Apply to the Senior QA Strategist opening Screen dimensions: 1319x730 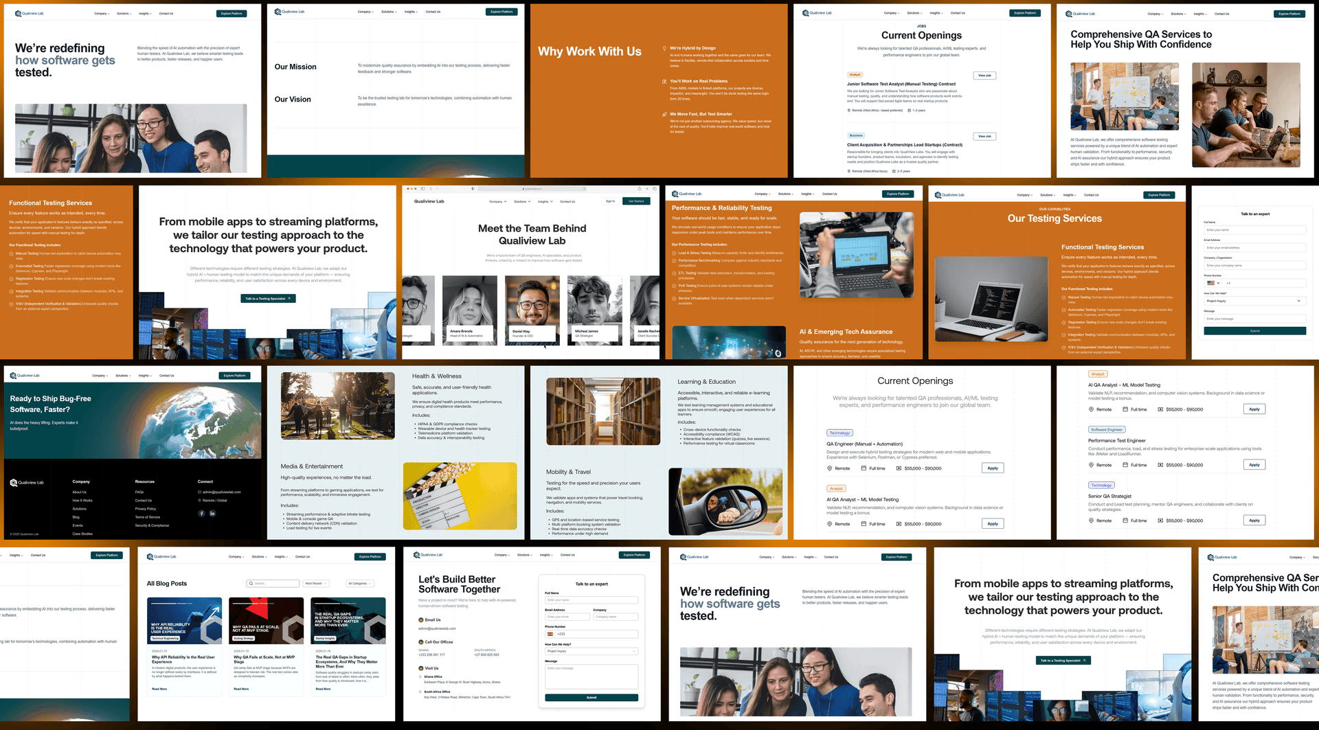[x=1254, y=521]
